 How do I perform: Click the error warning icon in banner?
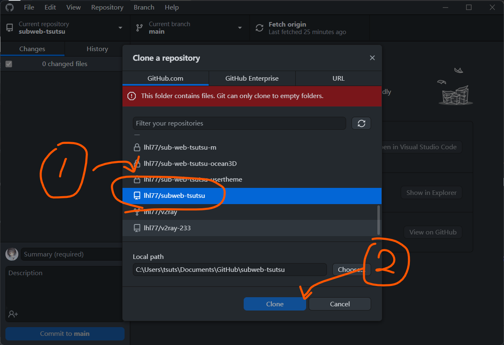click(132, 96)
